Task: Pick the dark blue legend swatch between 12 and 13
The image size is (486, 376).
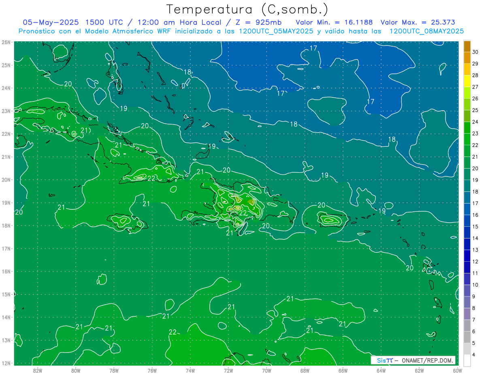Action: tap(467, 256)
